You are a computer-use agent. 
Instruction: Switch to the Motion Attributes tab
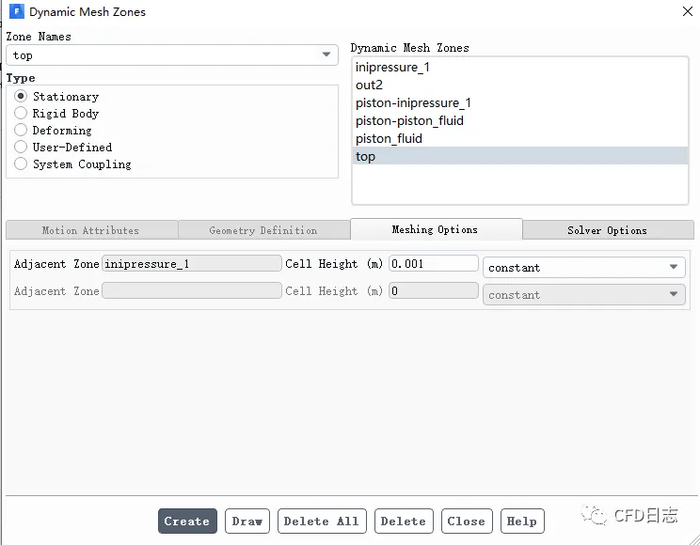tap(91, 230)
